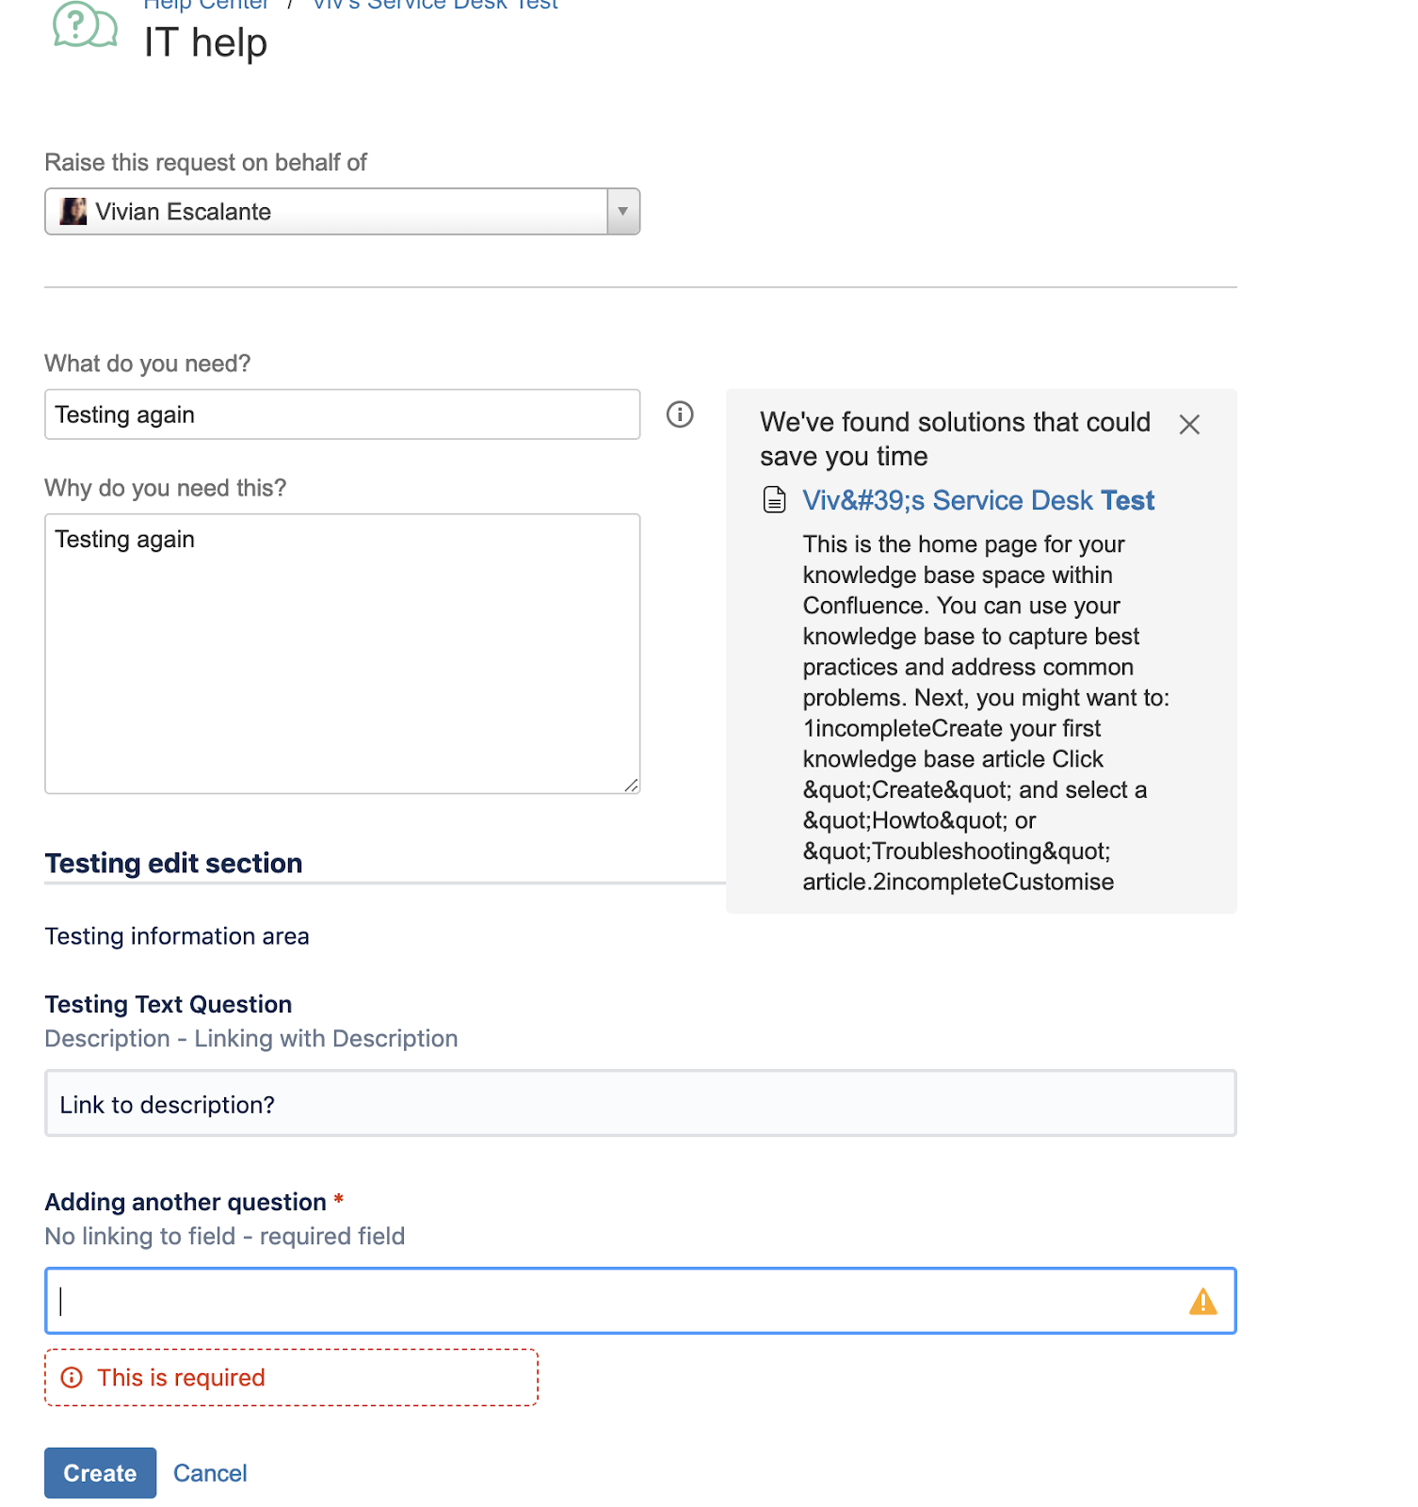Click Vivian Escalante's avatar picture
The height and width of the screenshot is (1507, 1418).
coord(73,212)
